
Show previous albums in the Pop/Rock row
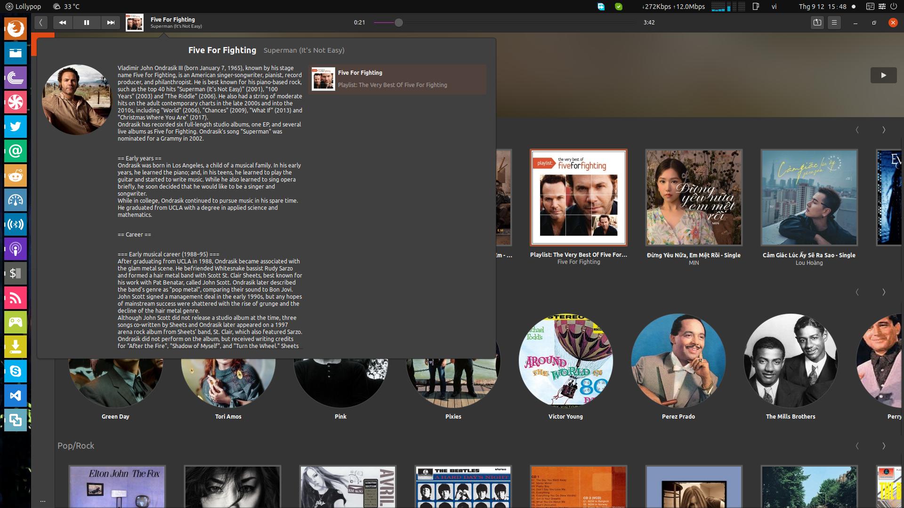[857, 446]
